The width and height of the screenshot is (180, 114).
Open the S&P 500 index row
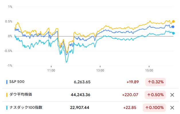tap(90, 82)
